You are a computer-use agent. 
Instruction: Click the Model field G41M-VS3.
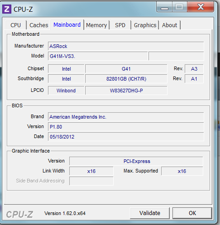pos(98,56)
